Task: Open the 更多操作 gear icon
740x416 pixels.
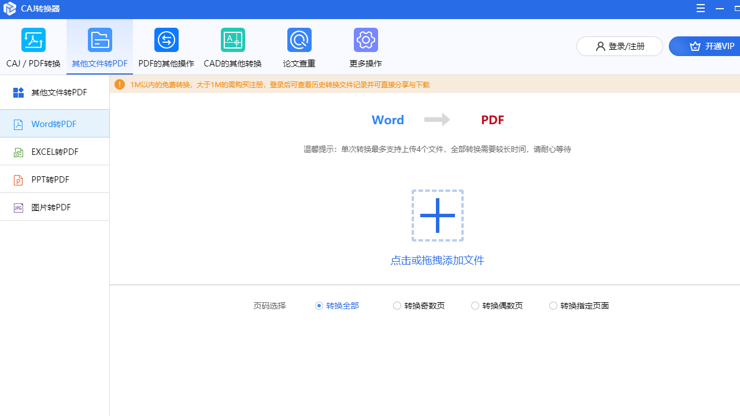Action: [x=365, y=40]
